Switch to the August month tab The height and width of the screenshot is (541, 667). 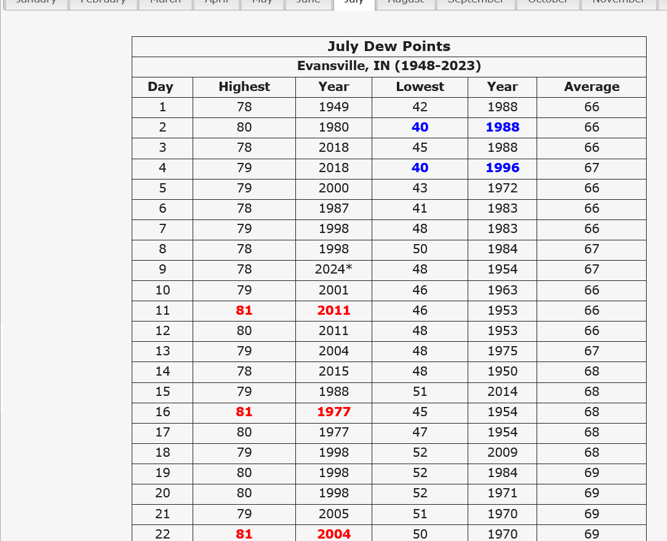406,4
